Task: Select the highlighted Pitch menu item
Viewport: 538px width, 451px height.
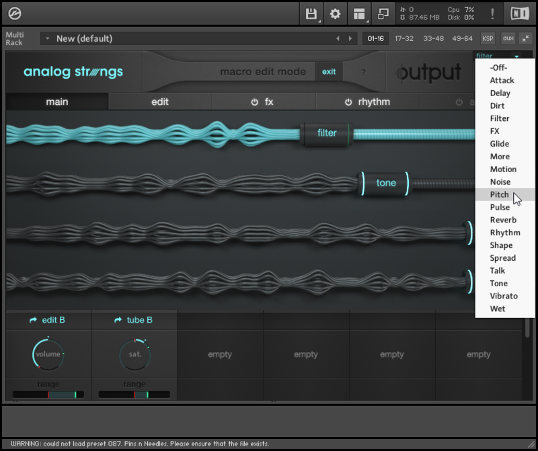Action: (505, 194)
